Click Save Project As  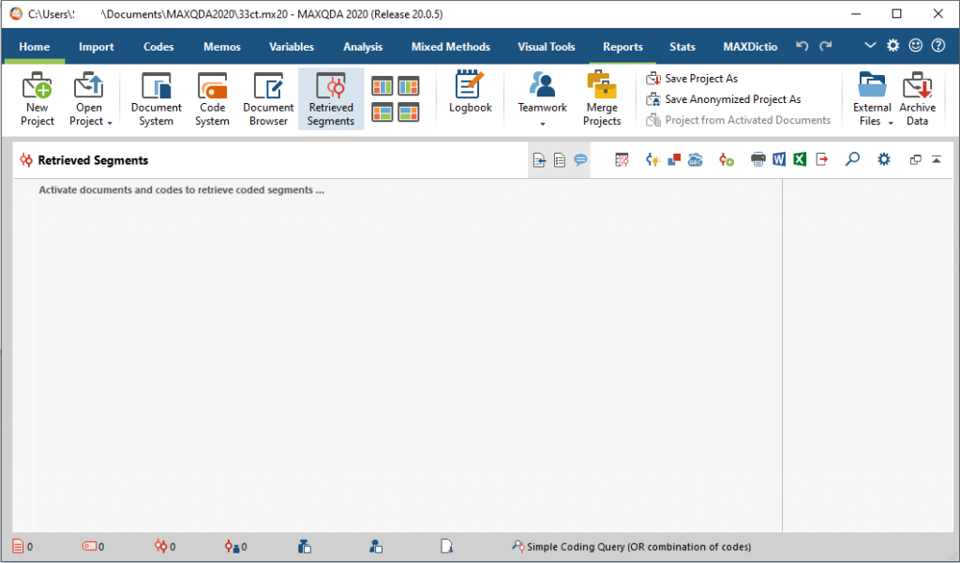(692, 79)
